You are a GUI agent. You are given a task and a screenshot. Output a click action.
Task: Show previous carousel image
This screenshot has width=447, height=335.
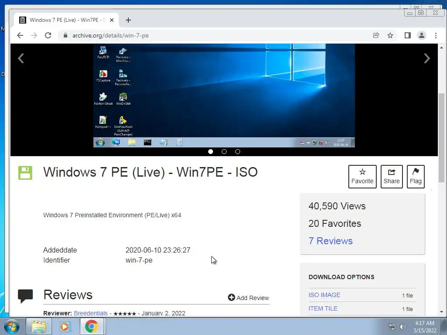pyautogui.click(x=21, y=58)
